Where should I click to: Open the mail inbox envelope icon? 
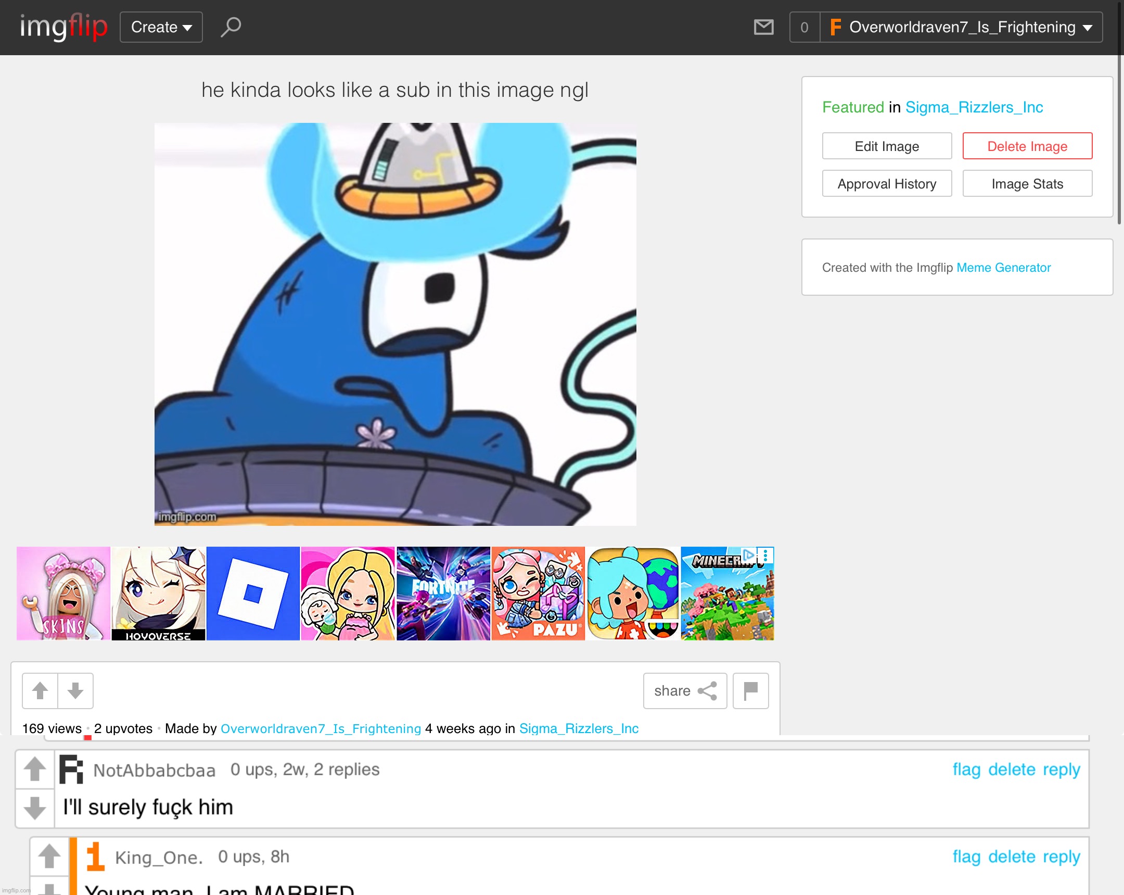763,27
